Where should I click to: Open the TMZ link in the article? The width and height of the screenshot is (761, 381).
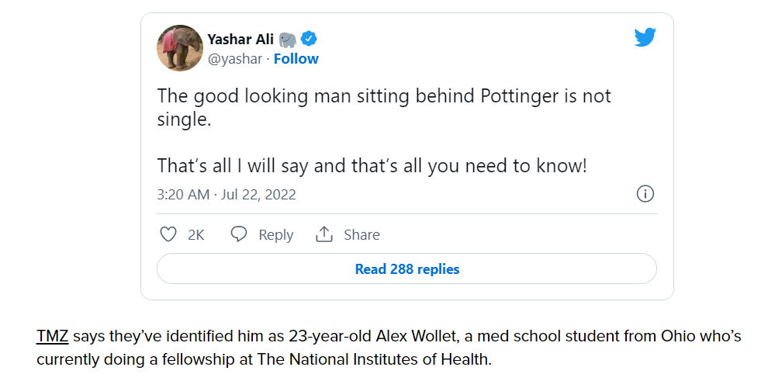click(x=53, y=336)
